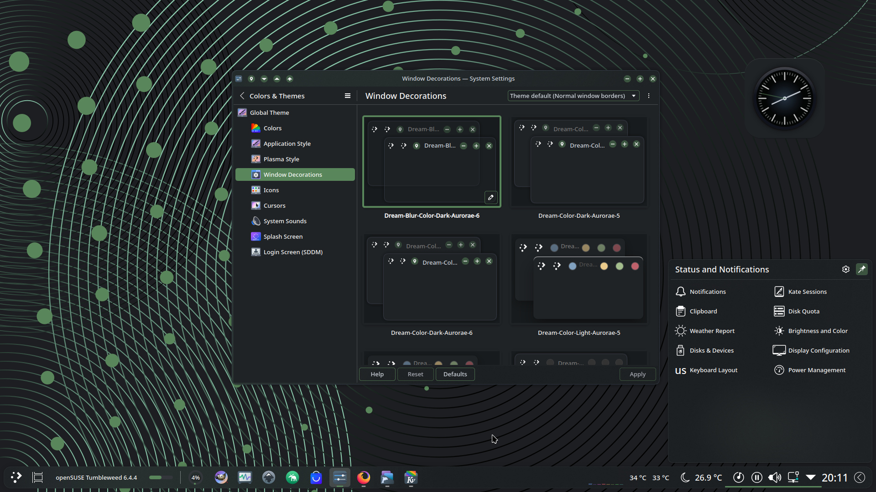Click the Reset button
This screenshot has width=876, height=492.
[416, 374]
